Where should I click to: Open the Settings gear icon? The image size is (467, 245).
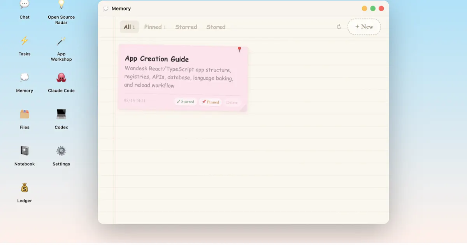61,151
